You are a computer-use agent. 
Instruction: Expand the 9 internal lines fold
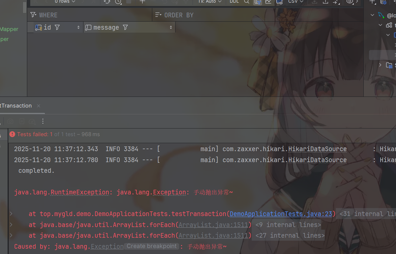[288, 225]
